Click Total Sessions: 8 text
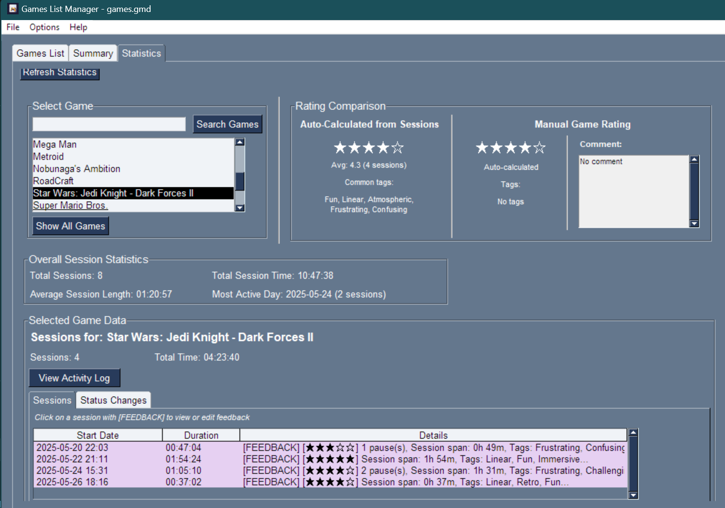The height and width of the screenshot is (508, 725). click(66, 276)
